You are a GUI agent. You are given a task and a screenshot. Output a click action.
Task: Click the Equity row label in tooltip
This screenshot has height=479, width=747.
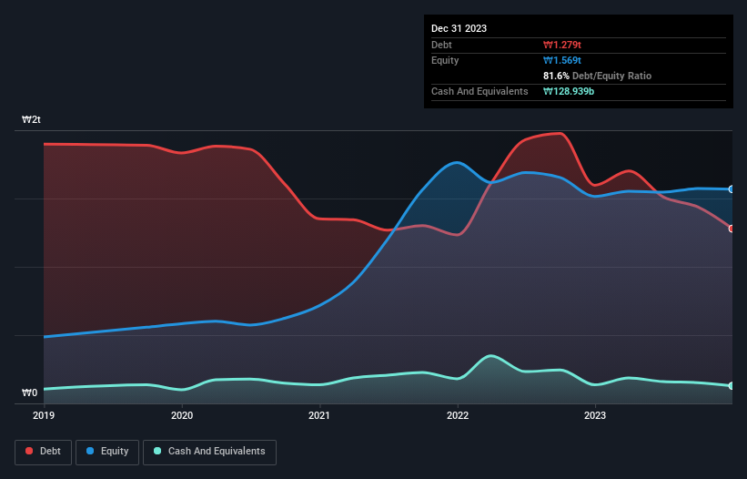pos(445,60)
